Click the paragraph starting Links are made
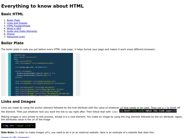This screenshot has height=138, width=184. [91, 110]
